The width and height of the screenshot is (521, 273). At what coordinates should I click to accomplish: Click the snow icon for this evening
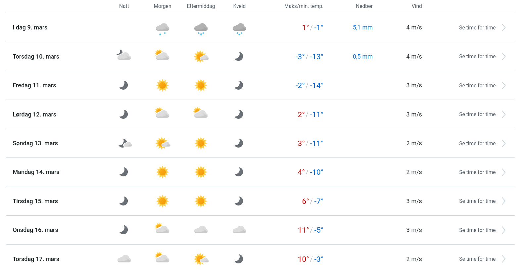tap(239, 28)
